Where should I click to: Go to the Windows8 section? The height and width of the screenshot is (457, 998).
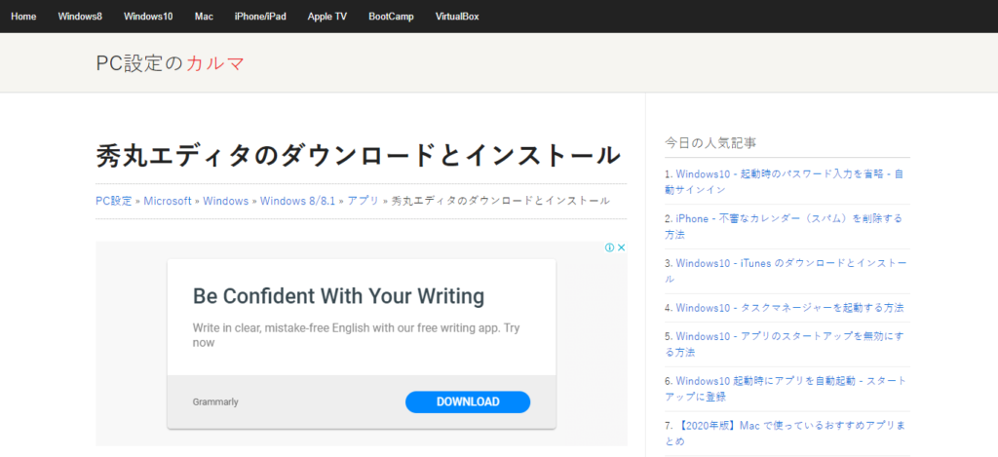tap(80, 17)
